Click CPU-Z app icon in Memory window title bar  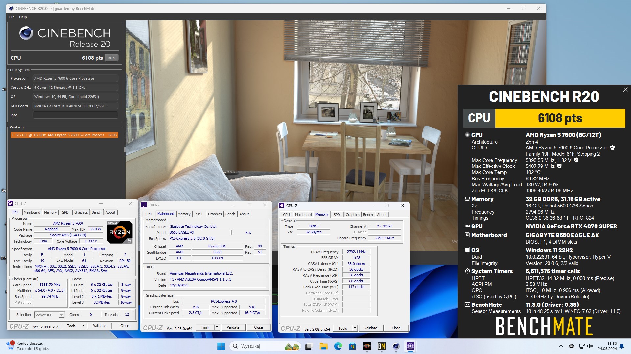[282, 206]
